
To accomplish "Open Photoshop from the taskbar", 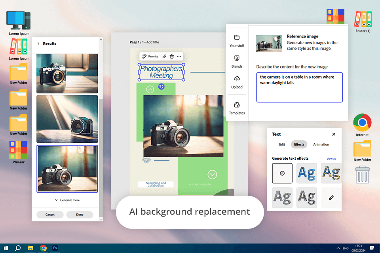I will (55, 248).
